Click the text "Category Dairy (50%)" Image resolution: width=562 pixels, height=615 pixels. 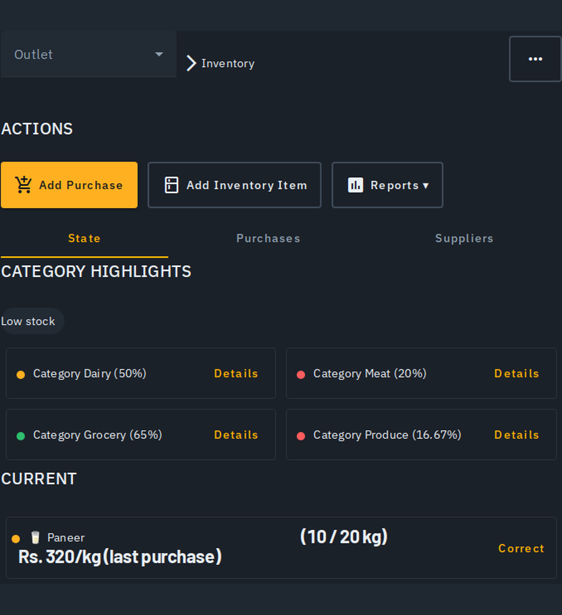pyautogui.click(x=90, y=373)
